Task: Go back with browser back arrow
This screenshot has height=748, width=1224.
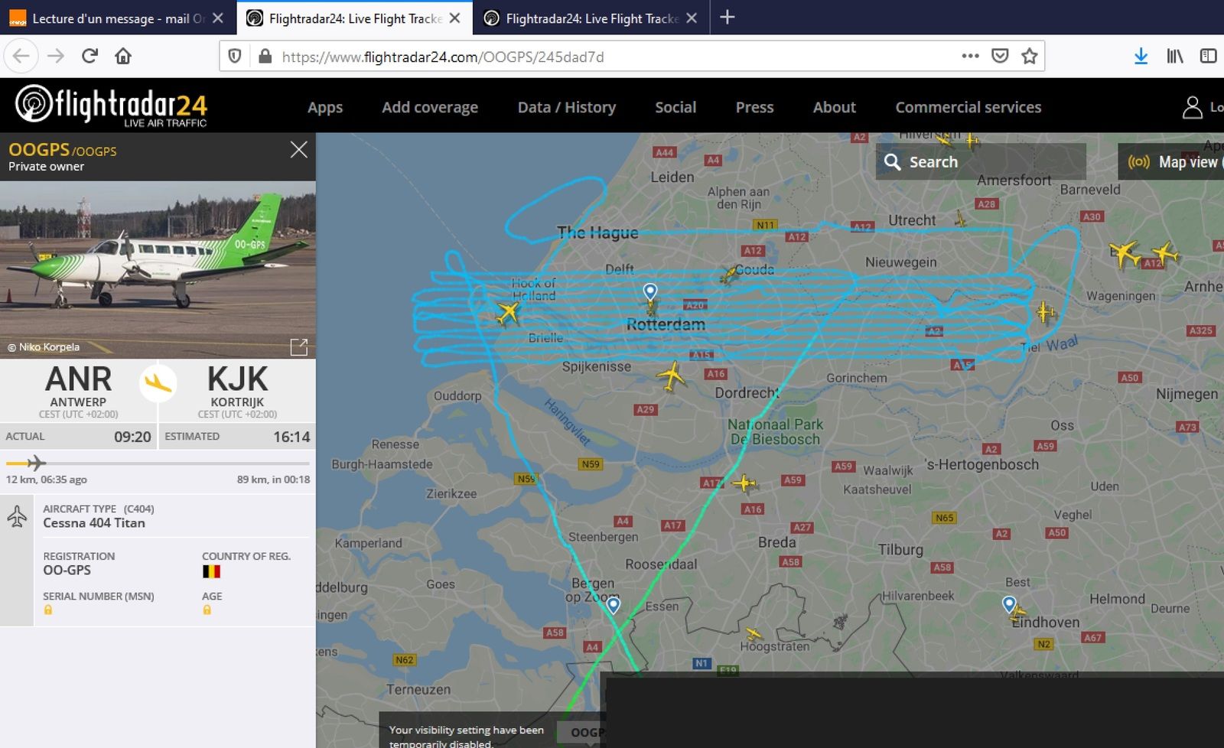Action: click(x=21, y=56)
